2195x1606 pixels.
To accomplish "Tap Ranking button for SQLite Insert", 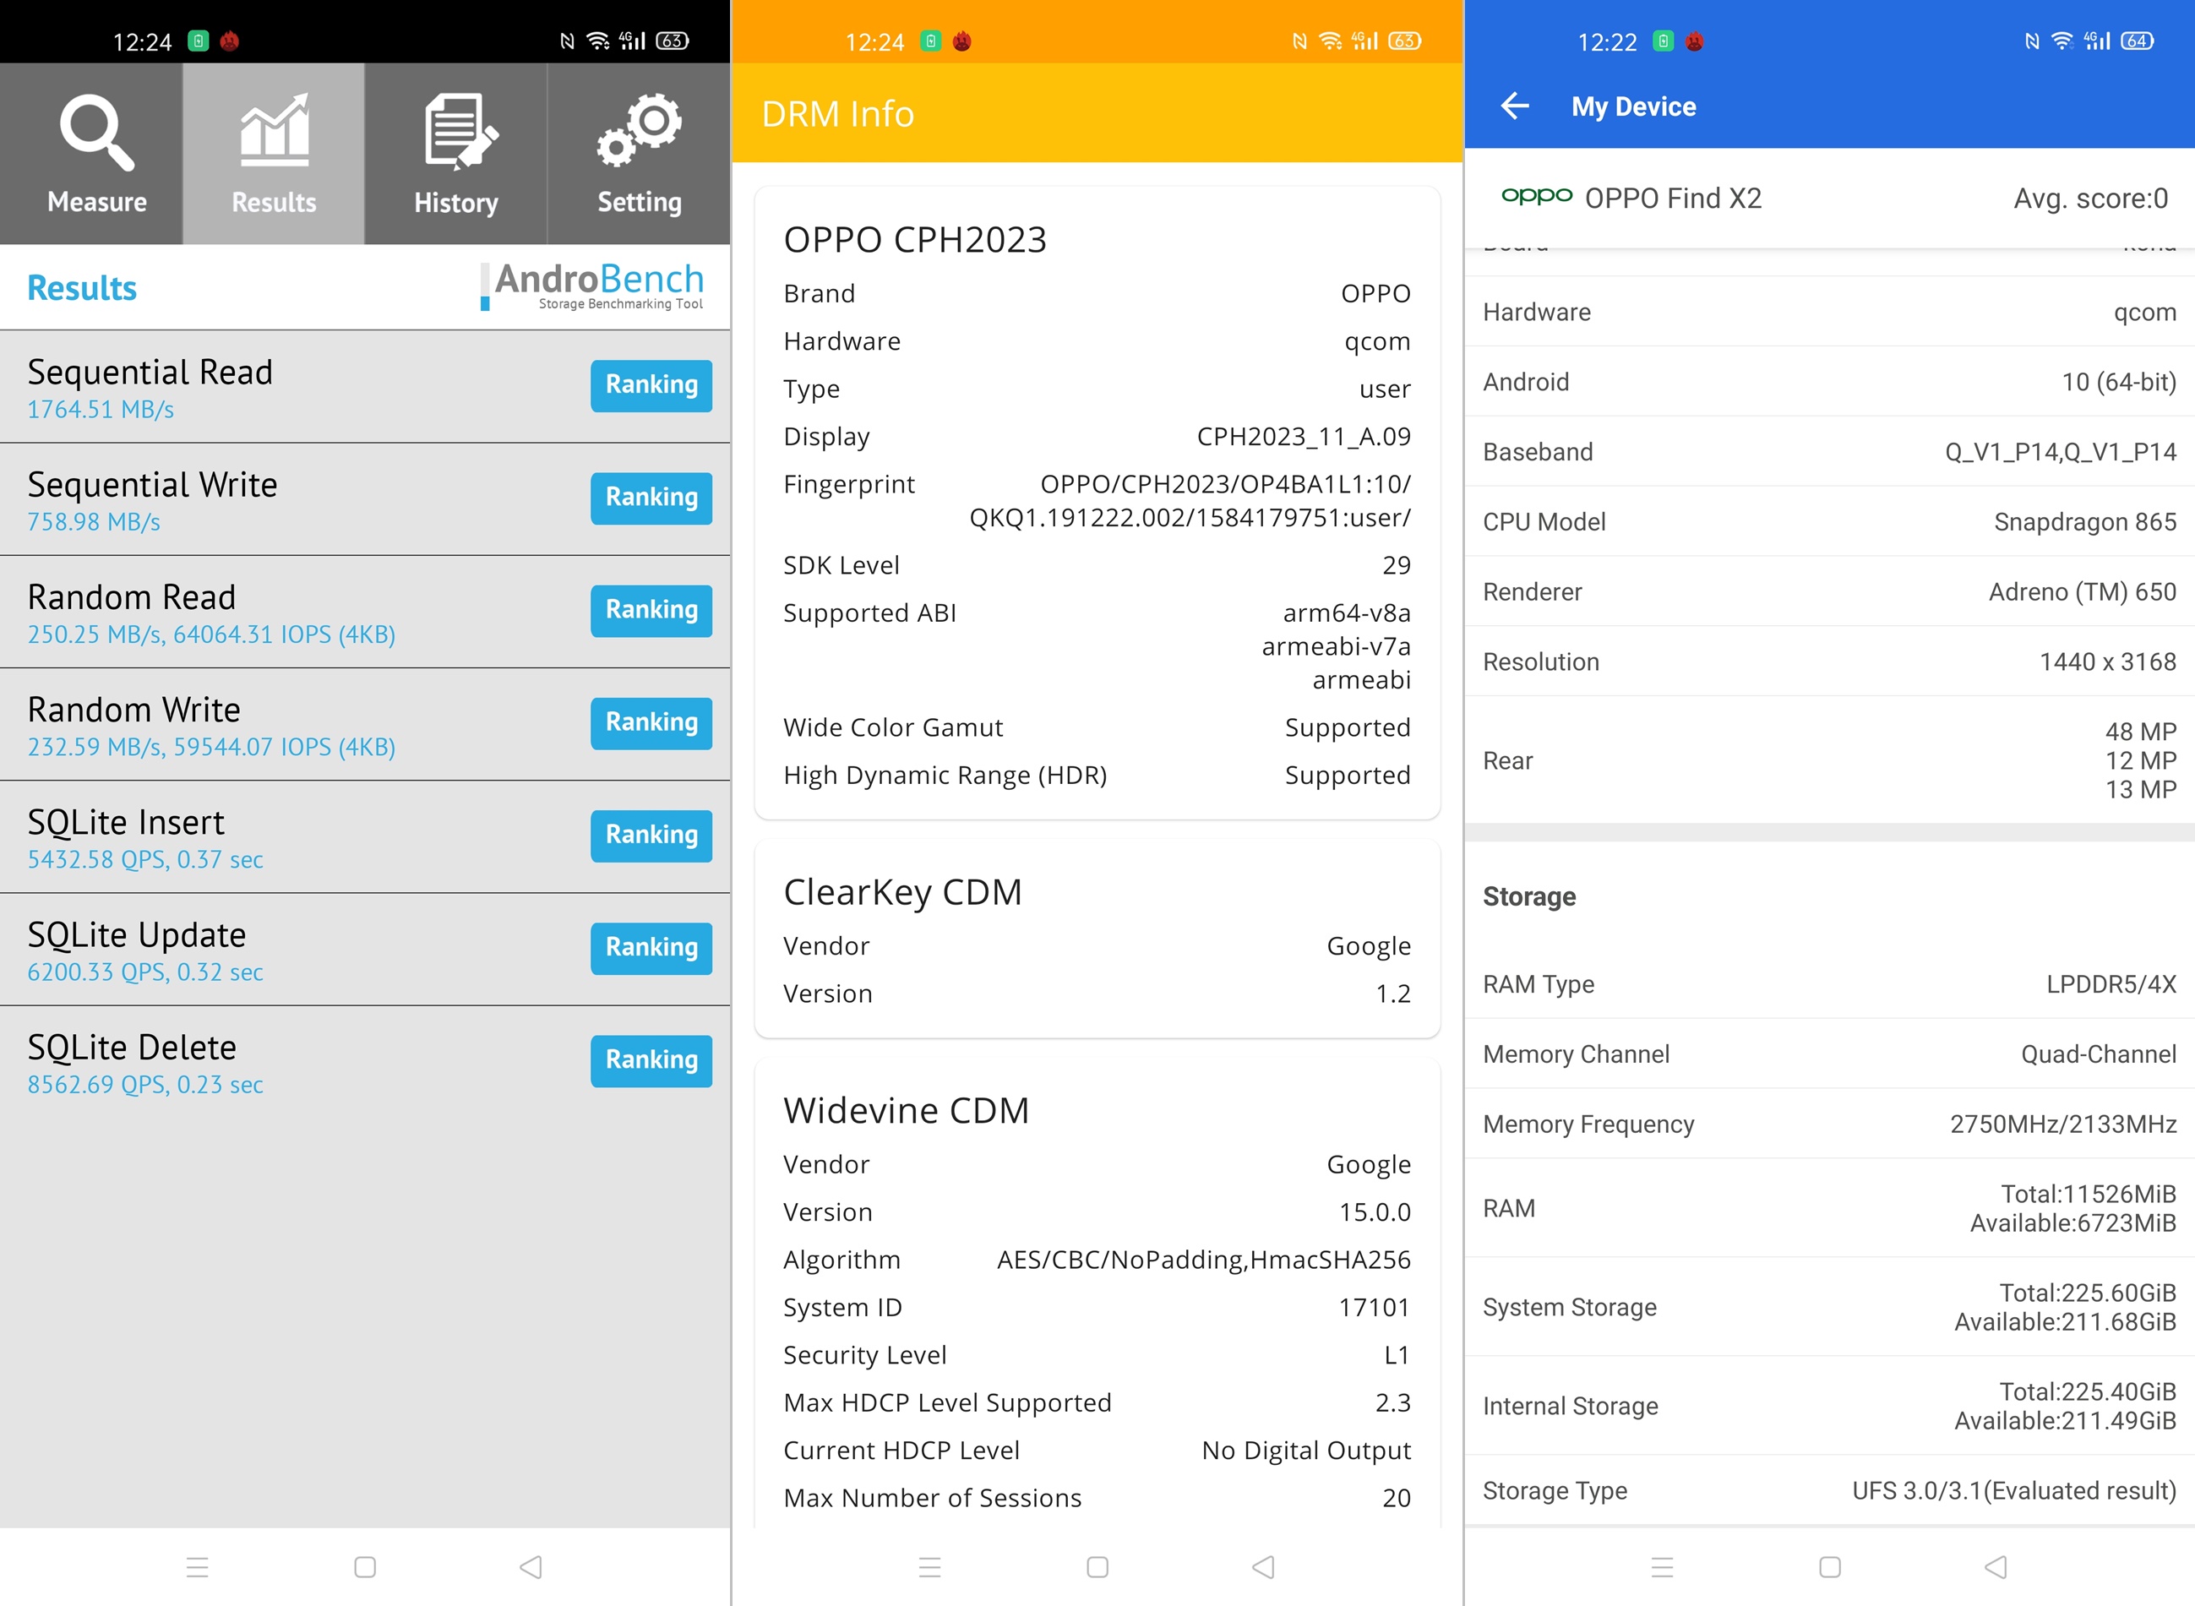I will pyautogui.click(x=651, y=835).
